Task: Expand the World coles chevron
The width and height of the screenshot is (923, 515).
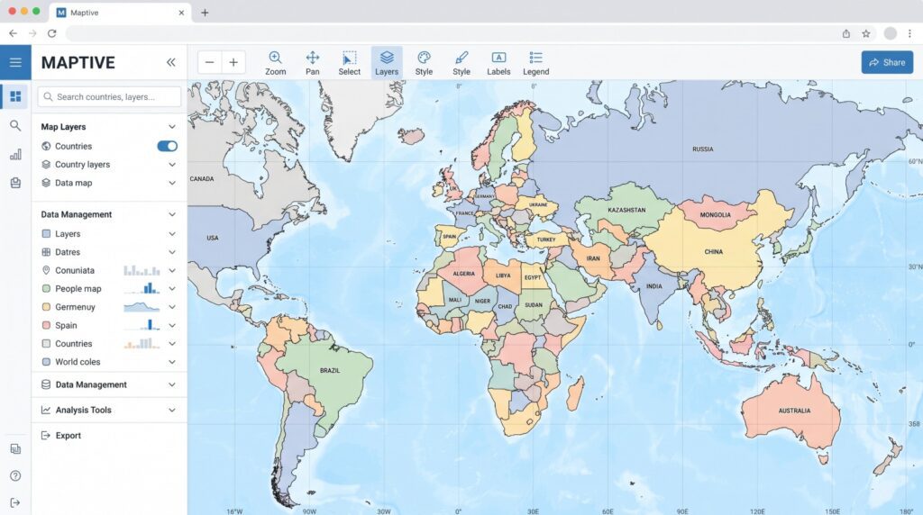Action: (x=172, y=362)
